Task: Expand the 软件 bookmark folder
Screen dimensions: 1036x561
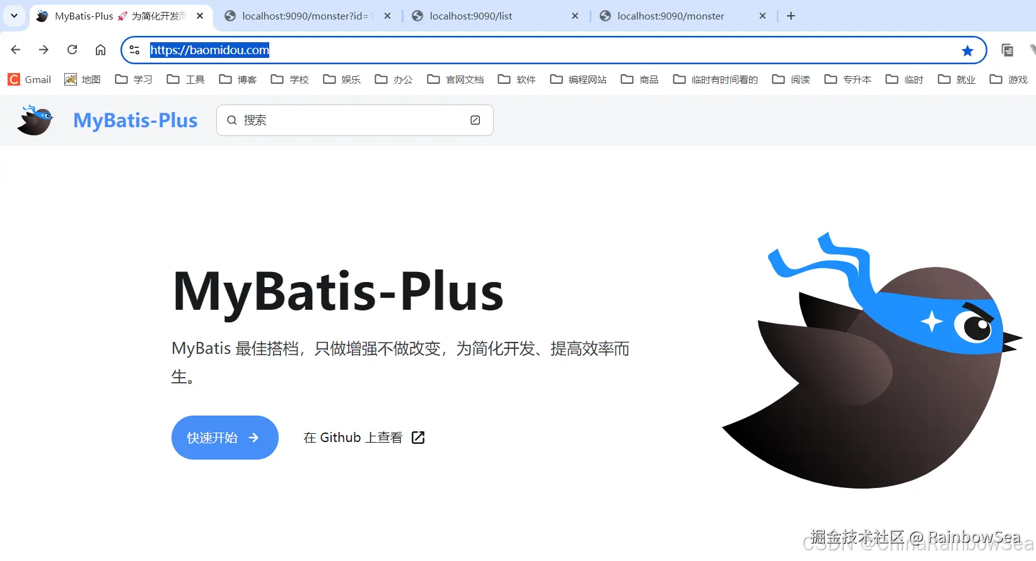Action: point(516,79)
